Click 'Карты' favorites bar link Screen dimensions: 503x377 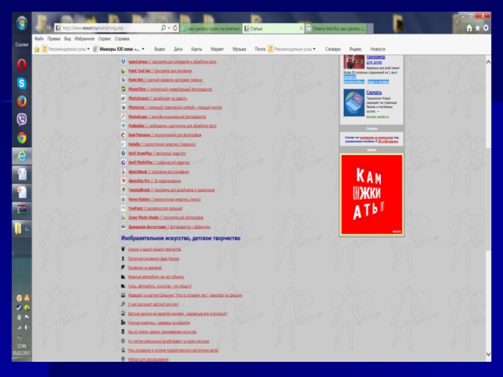pyautogui.click(x=196, y=49)
